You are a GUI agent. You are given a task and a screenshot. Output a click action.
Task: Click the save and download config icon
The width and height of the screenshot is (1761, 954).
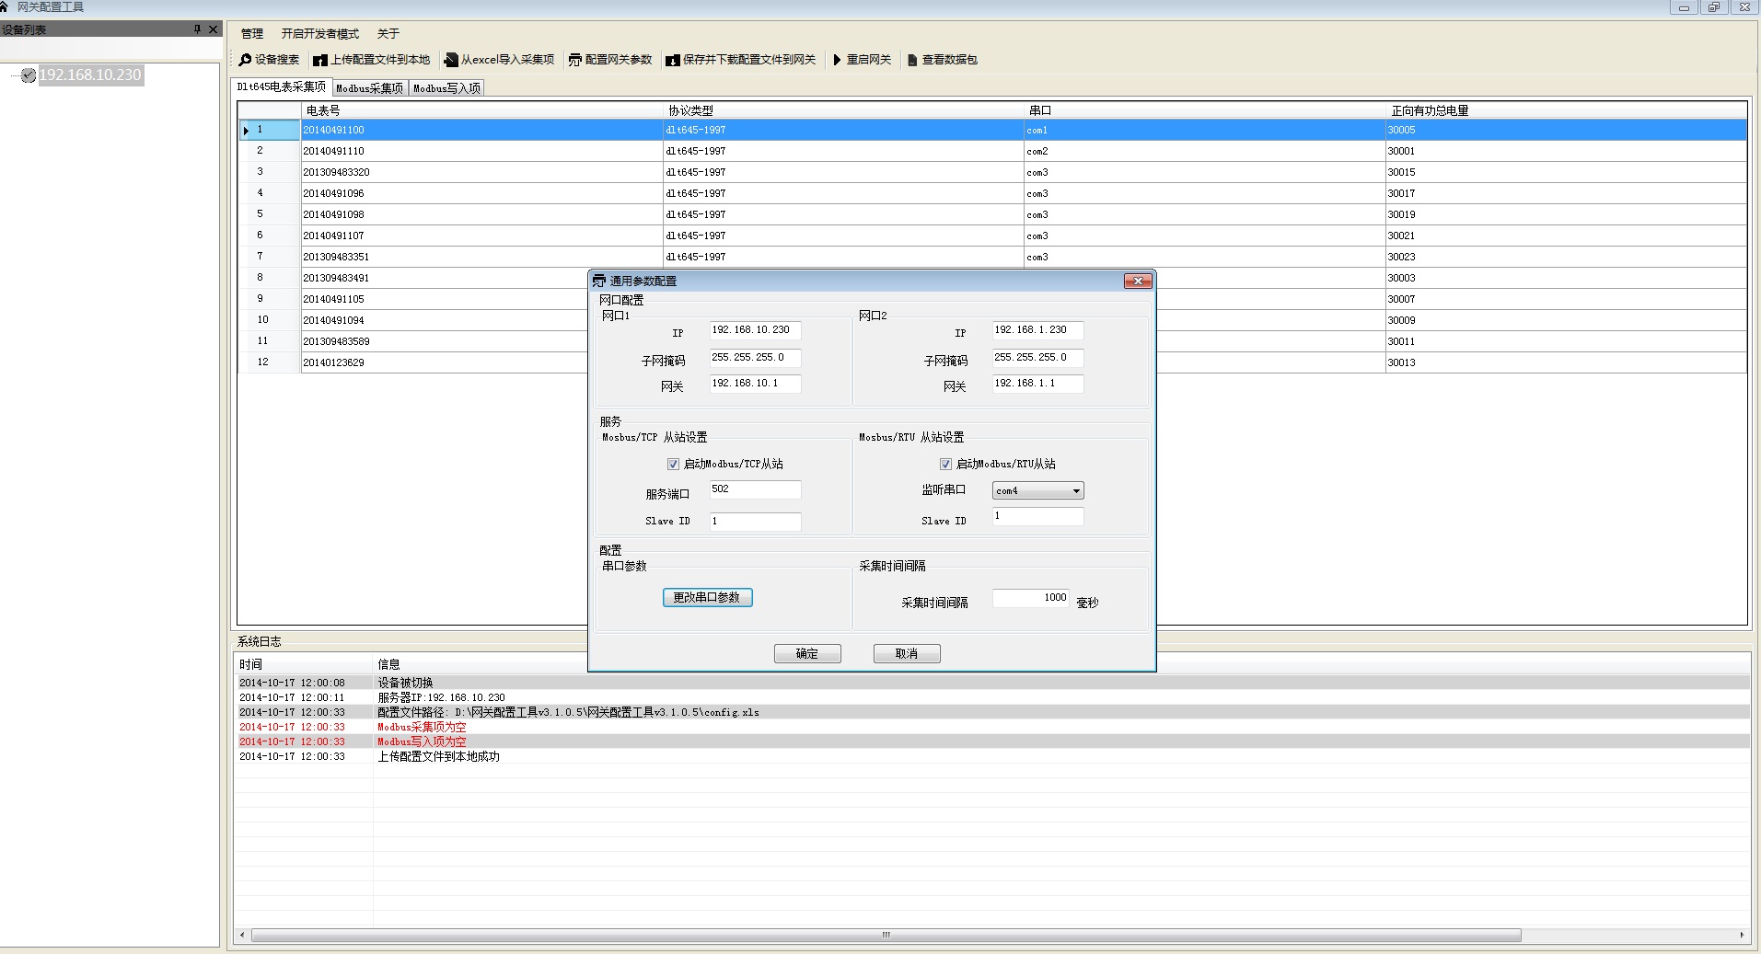(673, 60)
